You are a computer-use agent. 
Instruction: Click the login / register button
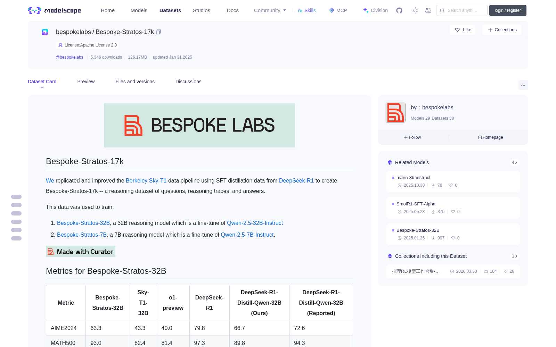coord(508,10)
